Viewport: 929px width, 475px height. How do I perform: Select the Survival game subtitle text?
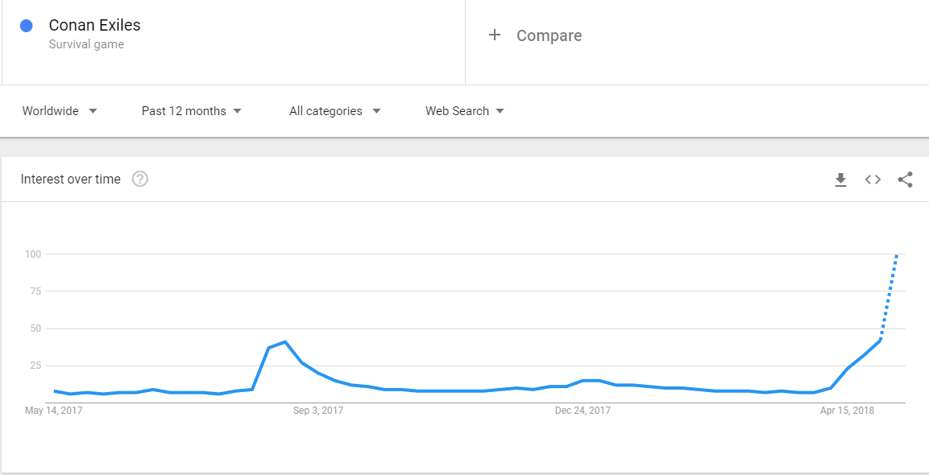pos(86,44)
